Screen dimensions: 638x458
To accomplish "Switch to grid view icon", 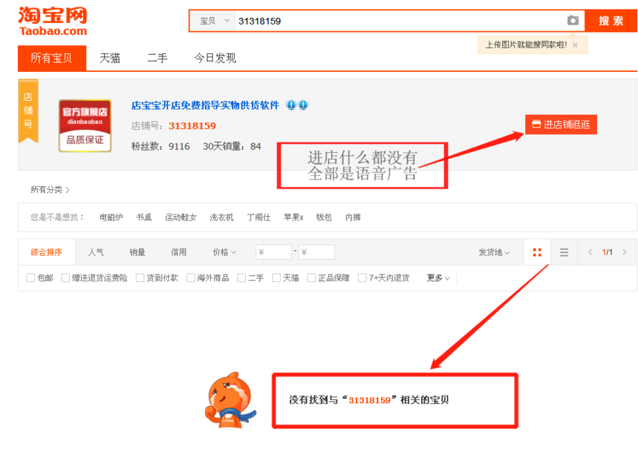I will (x=537, y=252).
